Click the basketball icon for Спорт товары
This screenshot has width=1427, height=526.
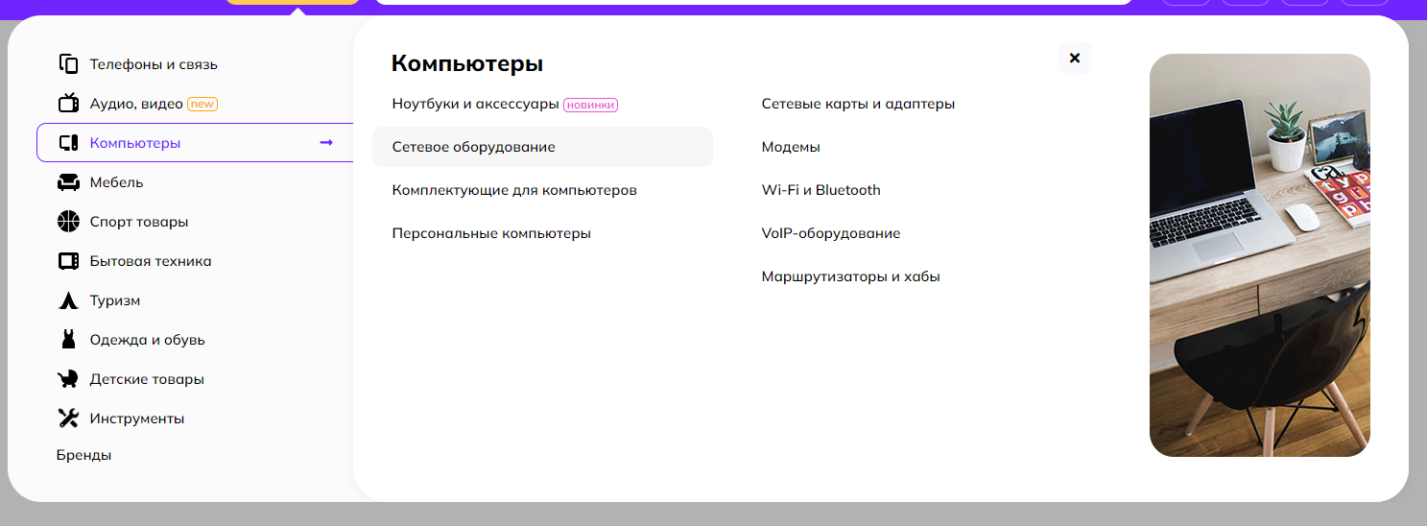68,222
